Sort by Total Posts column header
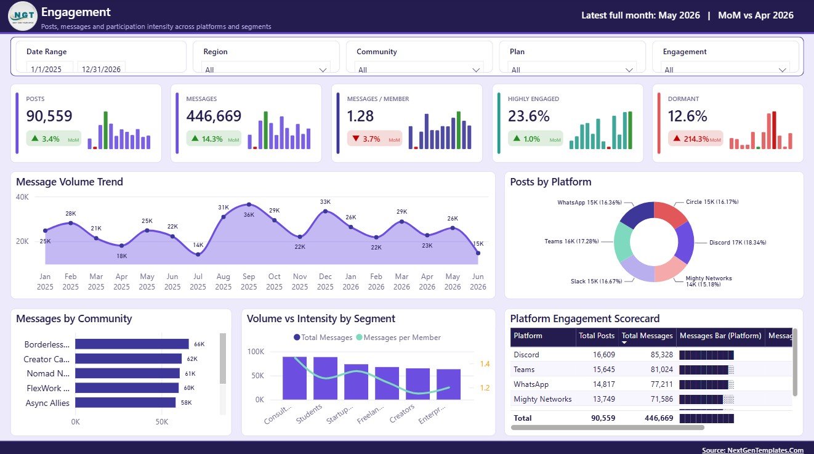Image resolution: width=814 pixels, height=454 pixels. (597, 337)
